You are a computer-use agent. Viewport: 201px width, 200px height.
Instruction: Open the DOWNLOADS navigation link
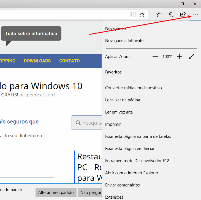coord(37,61)
